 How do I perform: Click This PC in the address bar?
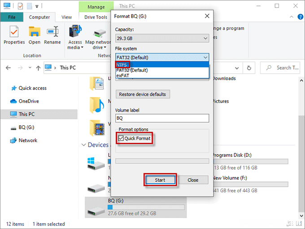[x=68, y=68]
